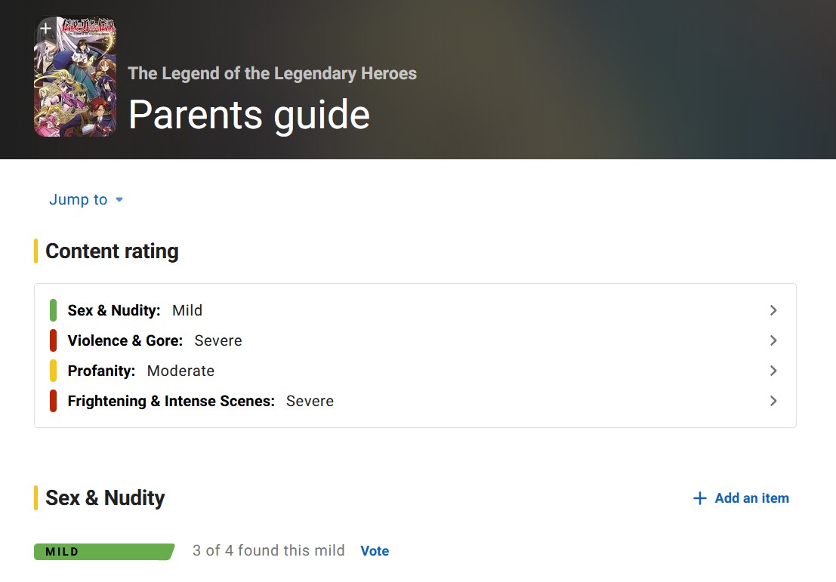
Task: Open the Jump to menu
Action: 86,199
